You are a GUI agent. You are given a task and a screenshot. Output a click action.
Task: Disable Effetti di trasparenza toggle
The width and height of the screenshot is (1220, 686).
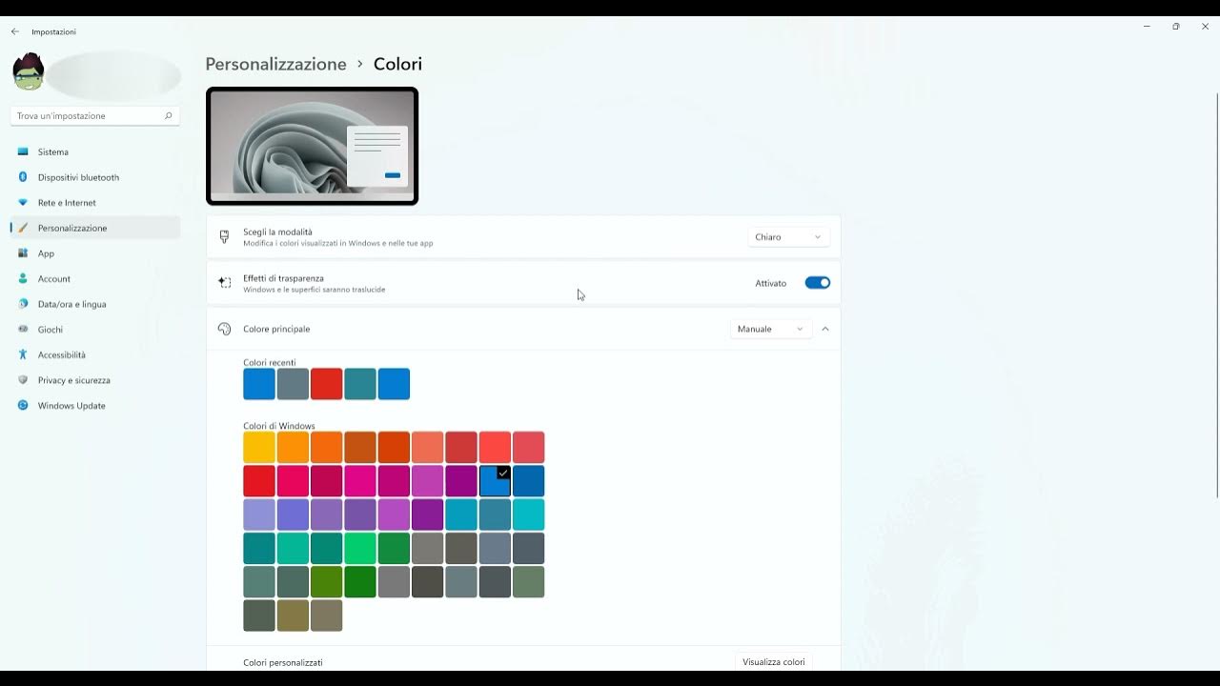(x=817, y=282)
